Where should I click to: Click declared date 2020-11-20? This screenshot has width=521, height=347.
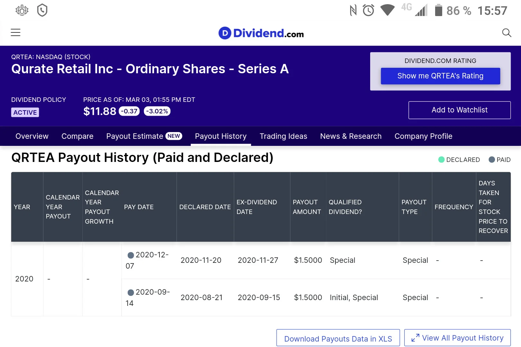tap(201, 260)
